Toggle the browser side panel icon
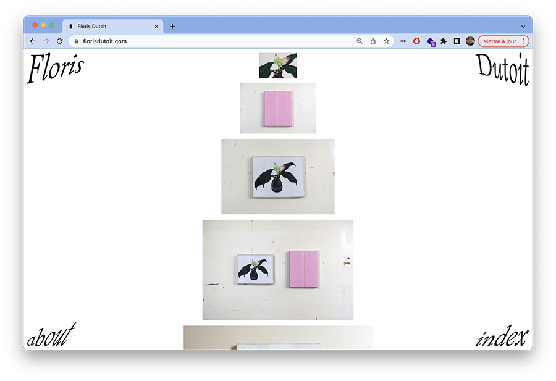The width and height of the screenshot is (556, 381). tap(457, 41)
